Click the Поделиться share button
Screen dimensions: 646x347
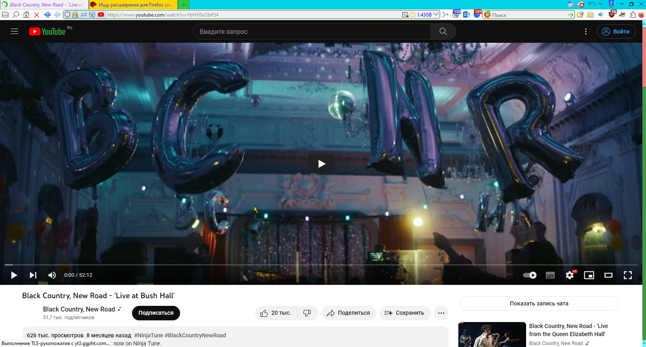click(349, 313)
